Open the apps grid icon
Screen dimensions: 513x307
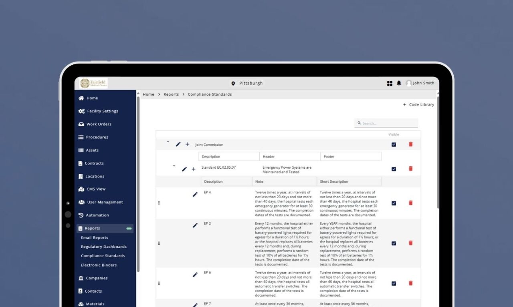tap(390, 83)
